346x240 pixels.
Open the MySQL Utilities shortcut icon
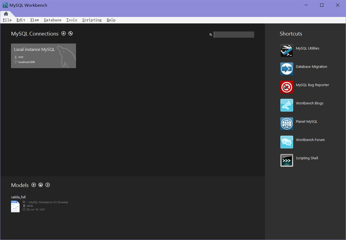(286, 51)
